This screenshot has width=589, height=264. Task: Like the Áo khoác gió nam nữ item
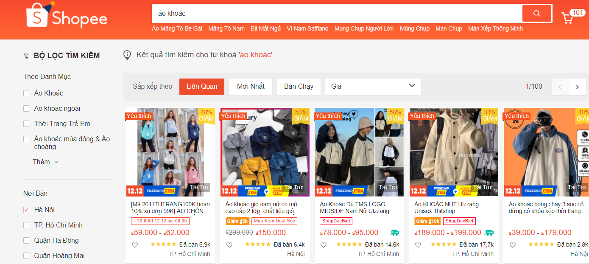click(229, 245)
